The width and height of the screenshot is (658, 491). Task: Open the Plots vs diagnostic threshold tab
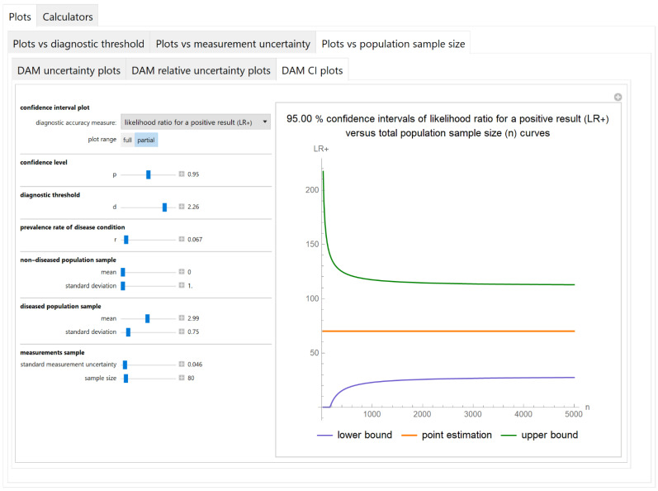[x=78, y=43]
